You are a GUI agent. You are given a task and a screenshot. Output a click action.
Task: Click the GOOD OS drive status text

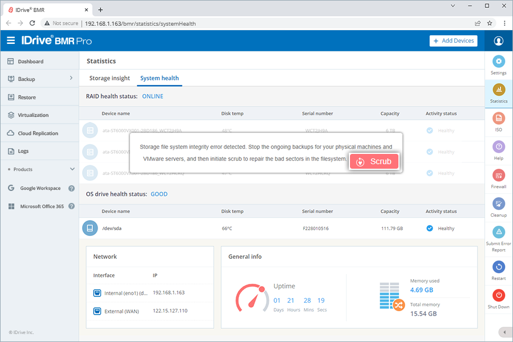click(x=159, y=194)
